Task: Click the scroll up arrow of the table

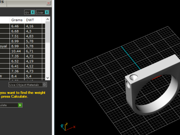Action: (x=48, y=19)
